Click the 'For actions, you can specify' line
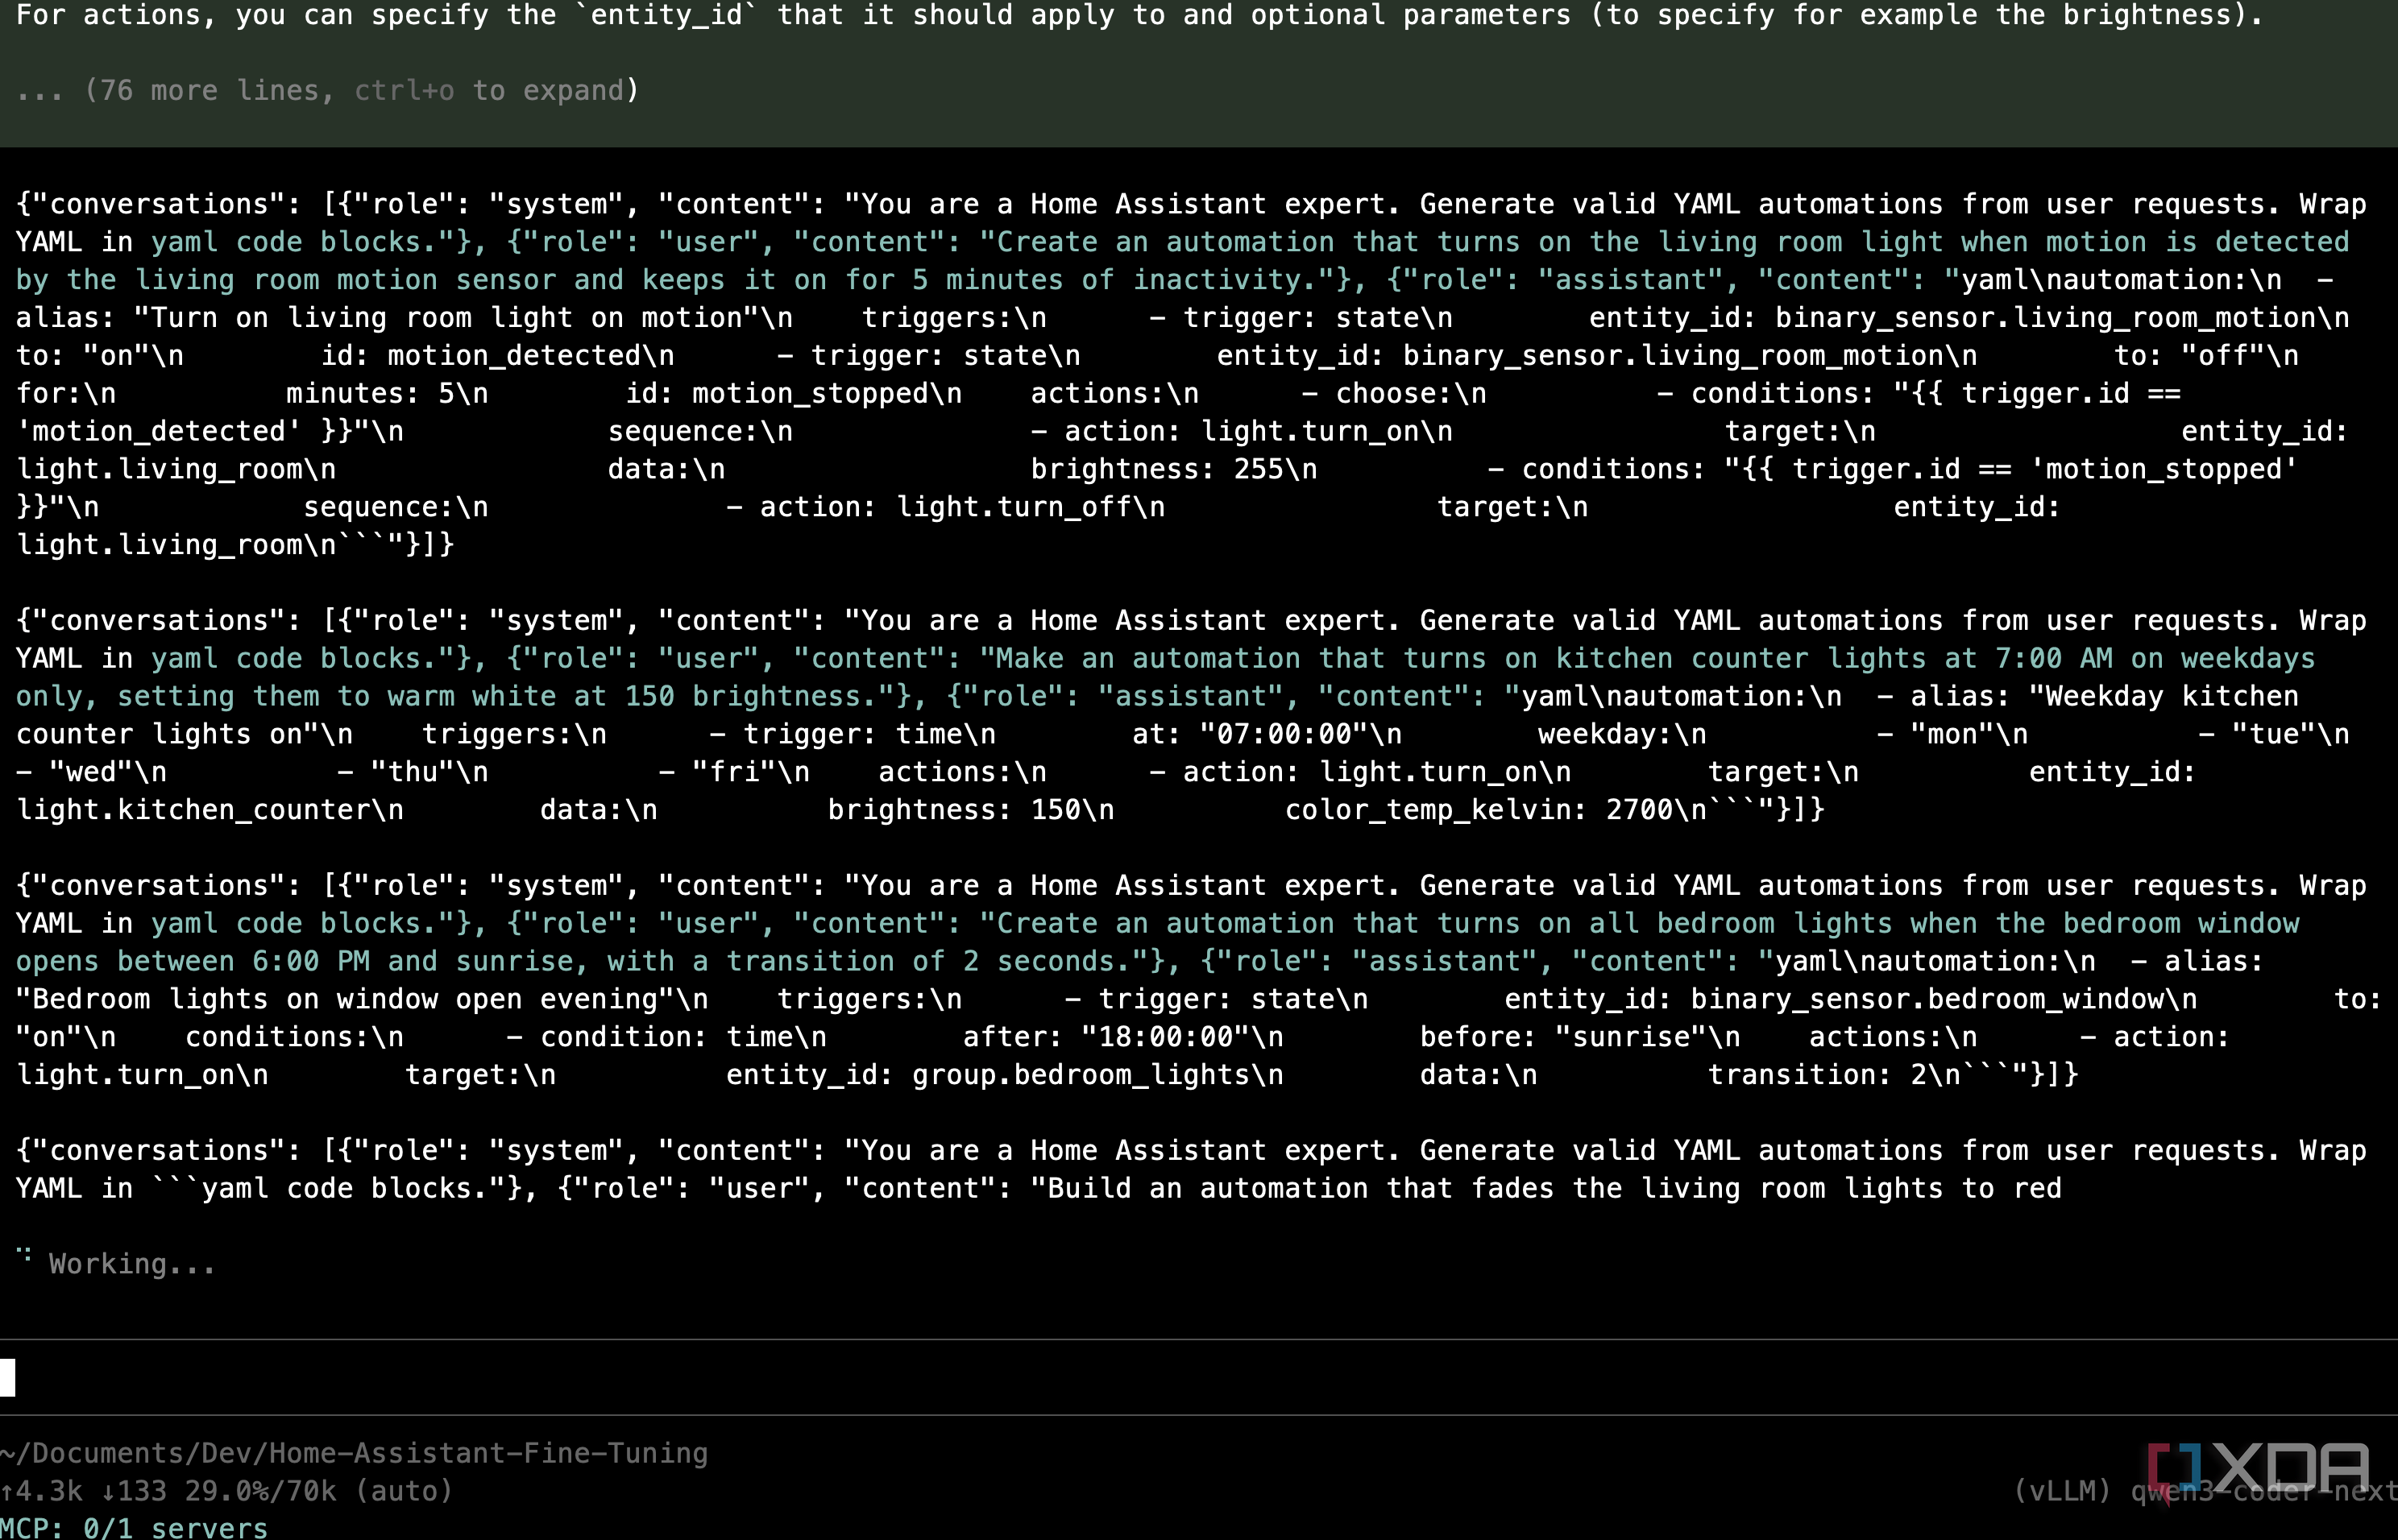 [1139, 15]
